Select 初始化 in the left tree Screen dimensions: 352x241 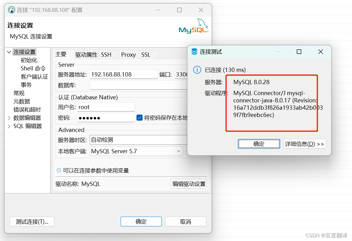pyautogui.click(x=29, y=60)
